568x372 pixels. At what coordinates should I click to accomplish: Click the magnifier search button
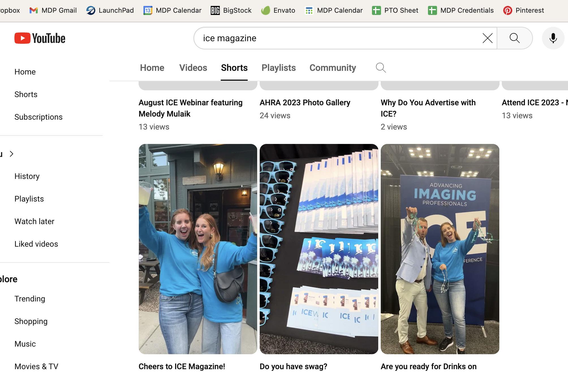[x=514, y=38]
